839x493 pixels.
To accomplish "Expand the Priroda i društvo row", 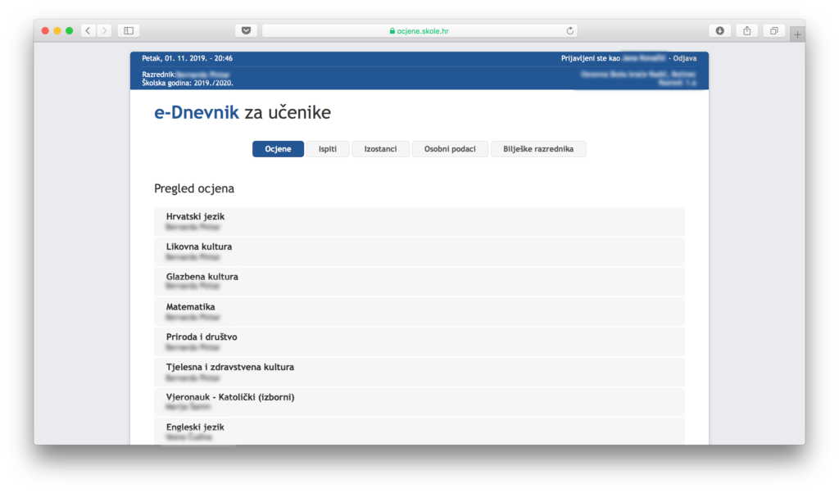I will [419, 341].
